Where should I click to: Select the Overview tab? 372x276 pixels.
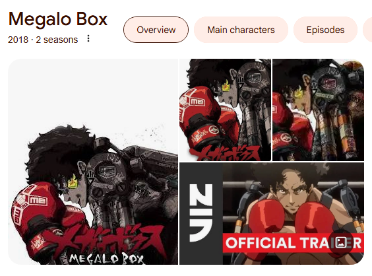click(156, 30)
